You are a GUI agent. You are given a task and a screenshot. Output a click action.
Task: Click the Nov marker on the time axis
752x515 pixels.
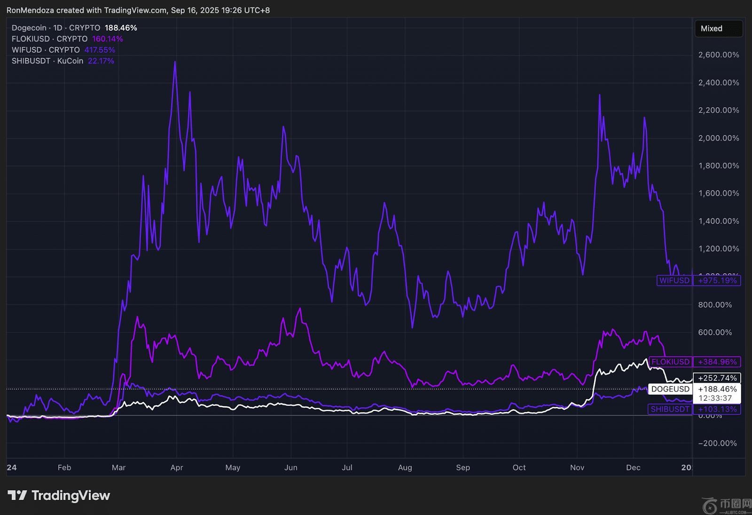(577, 467)
